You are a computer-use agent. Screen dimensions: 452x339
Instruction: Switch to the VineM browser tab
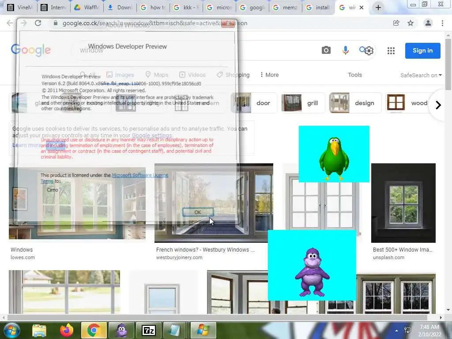(x=19, y=8)
